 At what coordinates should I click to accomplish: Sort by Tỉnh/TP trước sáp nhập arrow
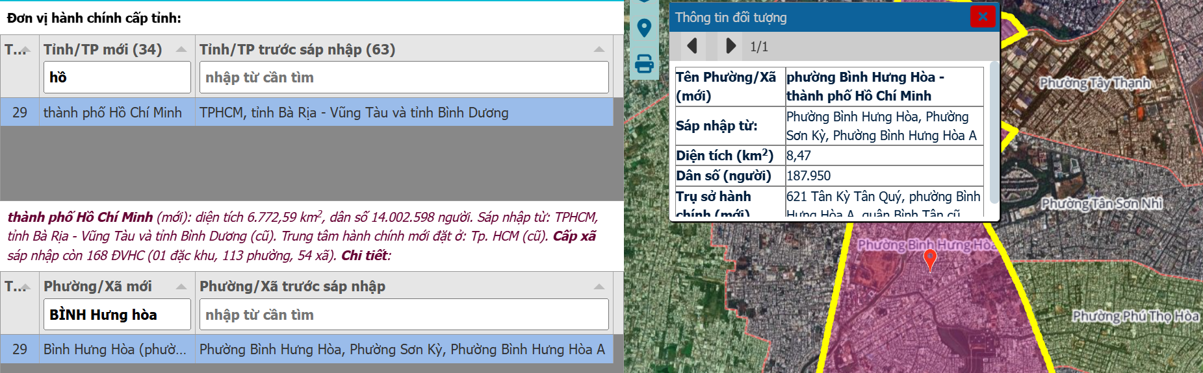[599, 50]
